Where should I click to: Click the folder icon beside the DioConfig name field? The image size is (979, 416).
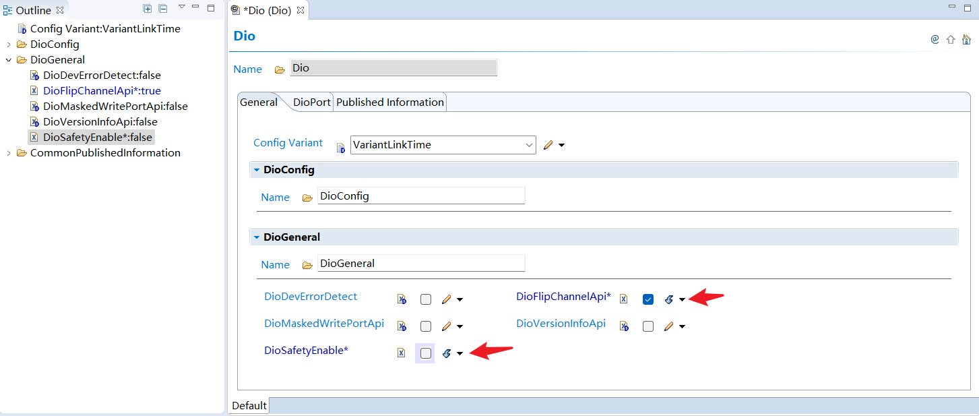[x=307, y=198]
